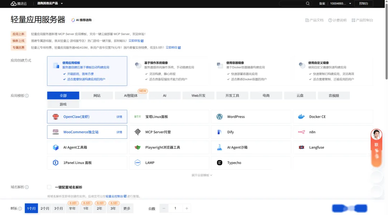Click the Playwright mask icon
The width and height of the screenshot is (388, 215).
pos(138,147)
